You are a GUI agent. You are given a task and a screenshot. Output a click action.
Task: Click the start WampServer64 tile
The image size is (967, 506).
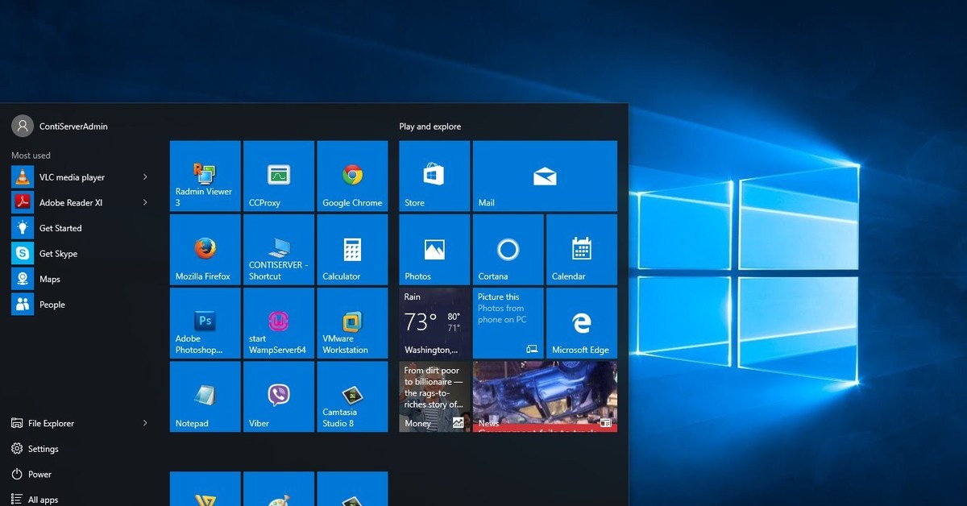(278, 323)
